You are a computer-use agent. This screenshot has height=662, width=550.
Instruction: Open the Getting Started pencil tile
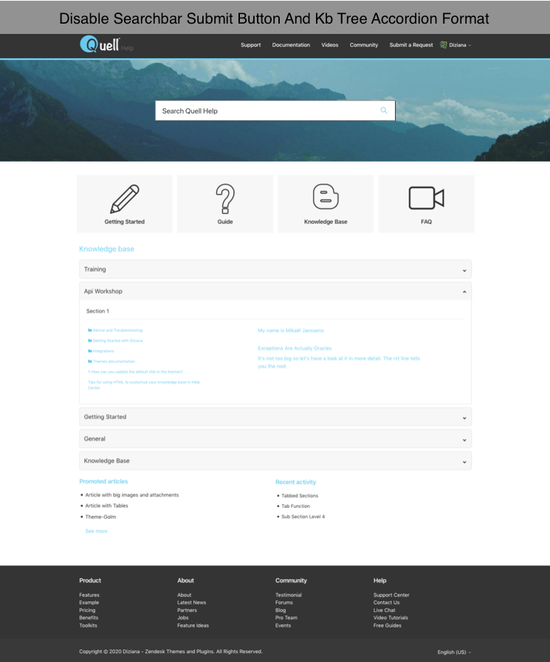pos(125,204)
